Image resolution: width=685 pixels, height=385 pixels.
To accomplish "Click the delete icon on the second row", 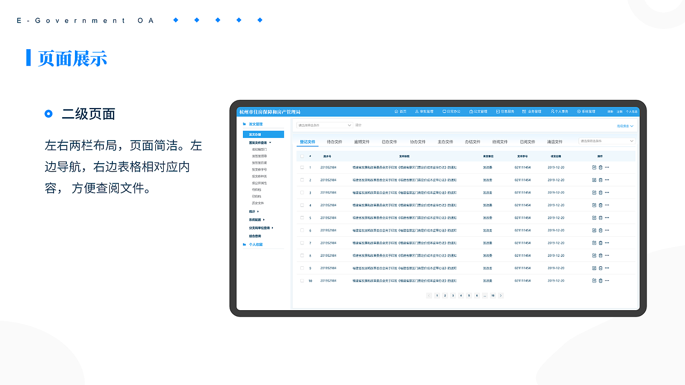I will (x=600, y=179).
